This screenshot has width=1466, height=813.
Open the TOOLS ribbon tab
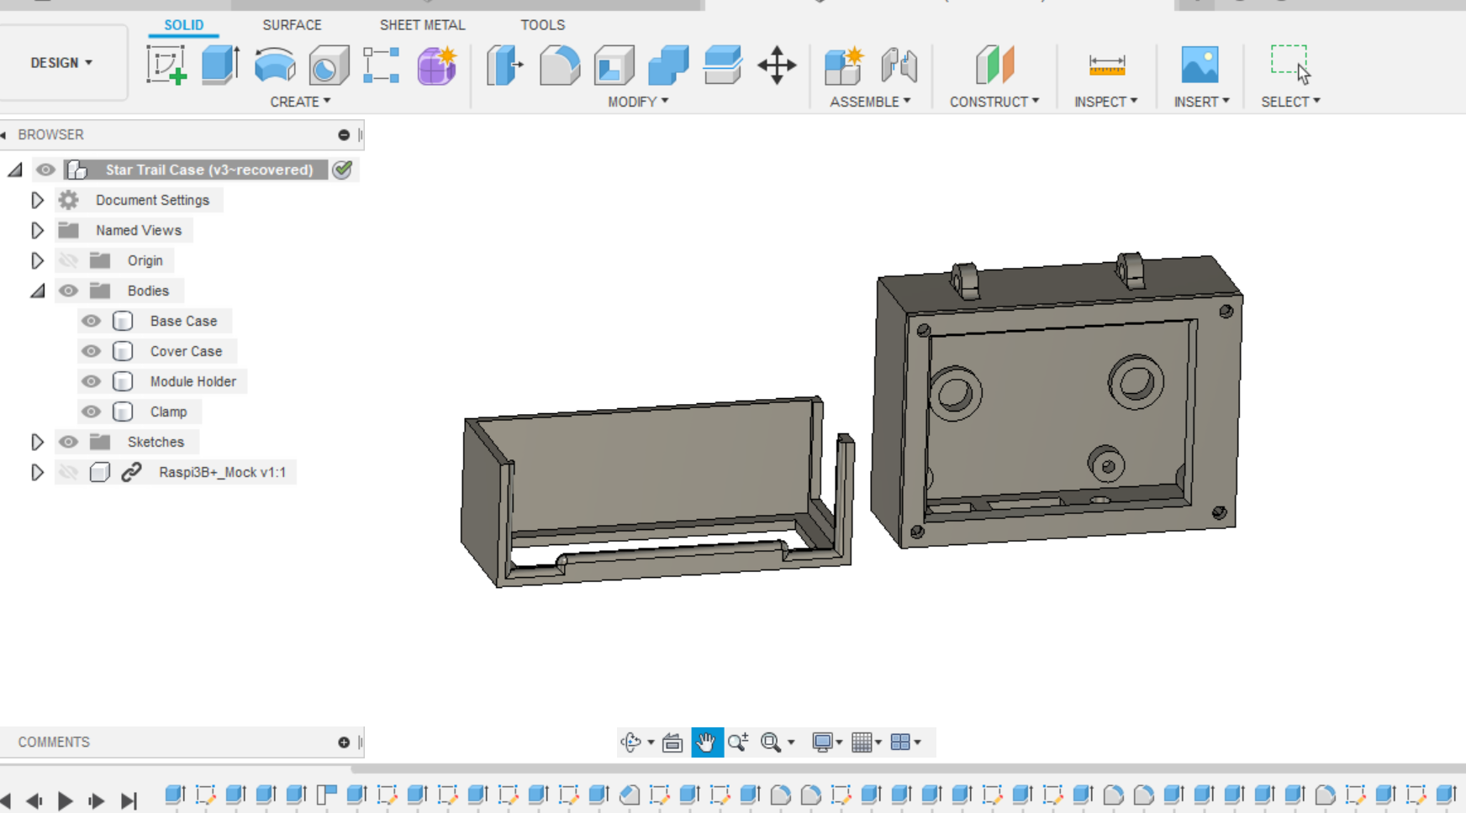(542, 25)
